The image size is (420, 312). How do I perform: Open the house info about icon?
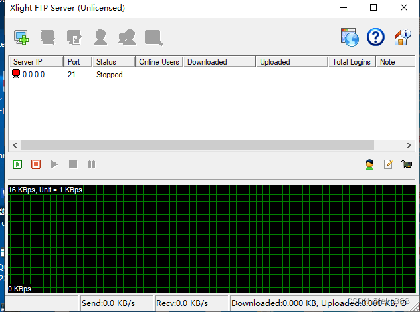(x=402, y=37)
